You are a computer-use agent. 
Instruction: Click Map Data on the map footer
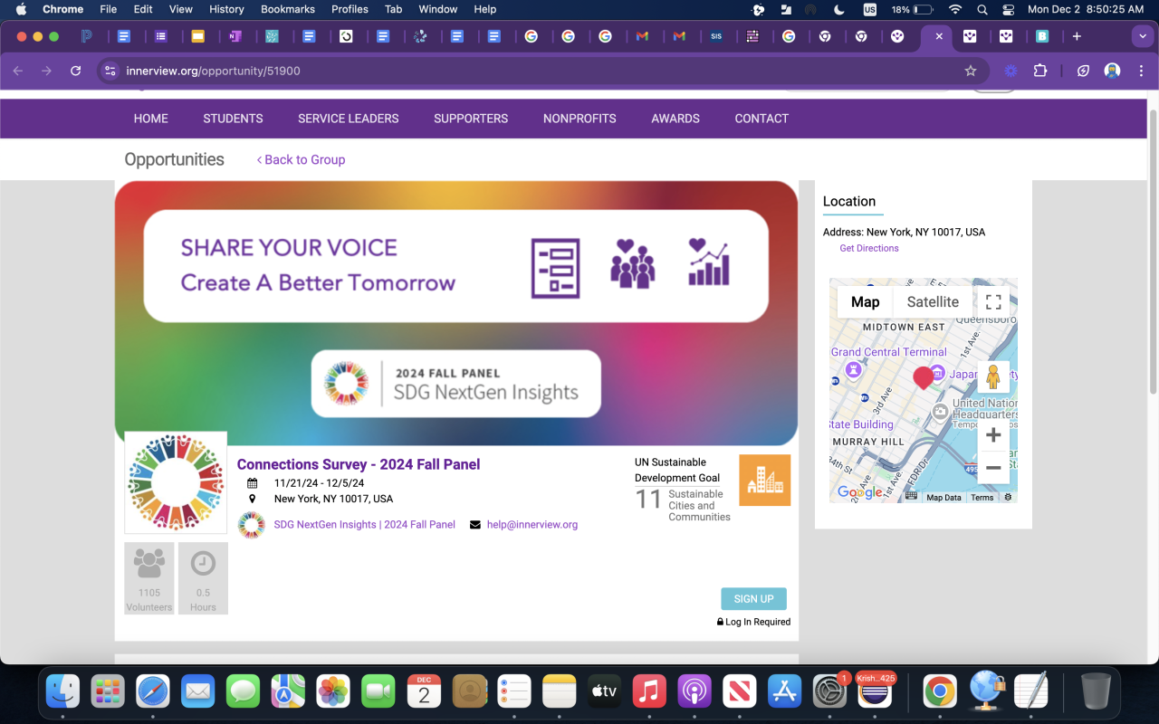point(944,498)
